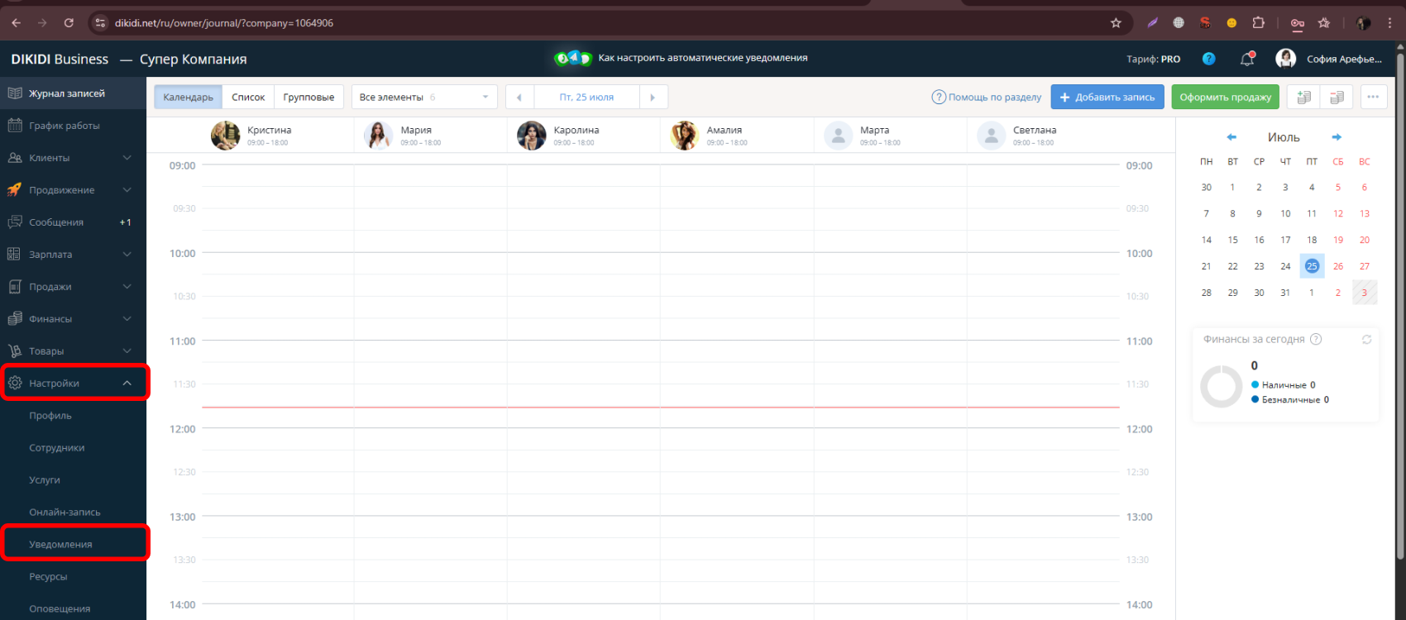Click the Добавить запись button
This screenshot has width=1406, height=620.
click(x=1107, y=97)
